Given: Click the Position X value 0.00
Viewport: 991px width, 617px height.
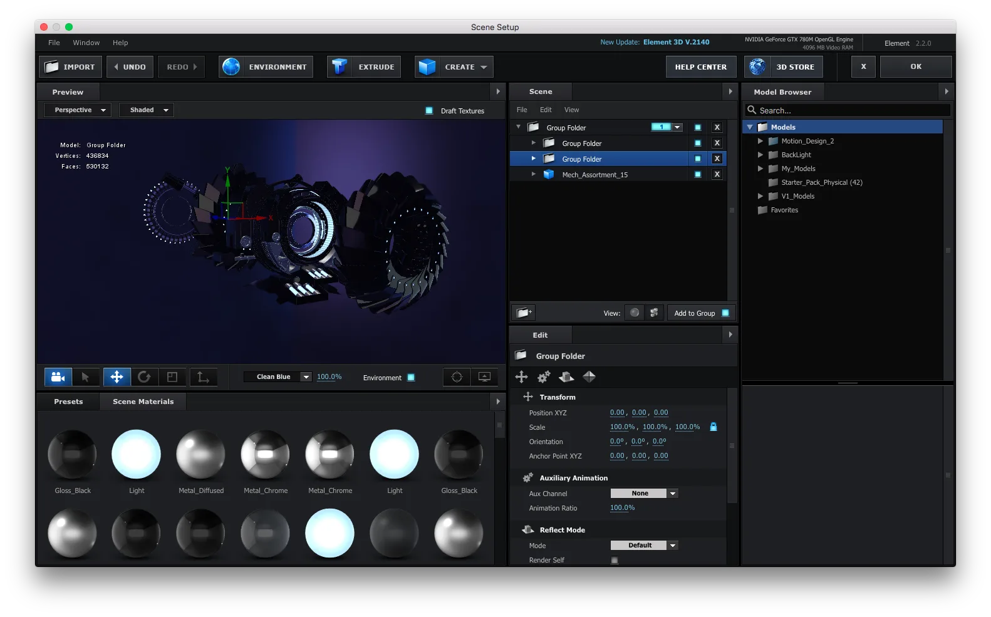Looking at the screenshot, I should point(617,412).
